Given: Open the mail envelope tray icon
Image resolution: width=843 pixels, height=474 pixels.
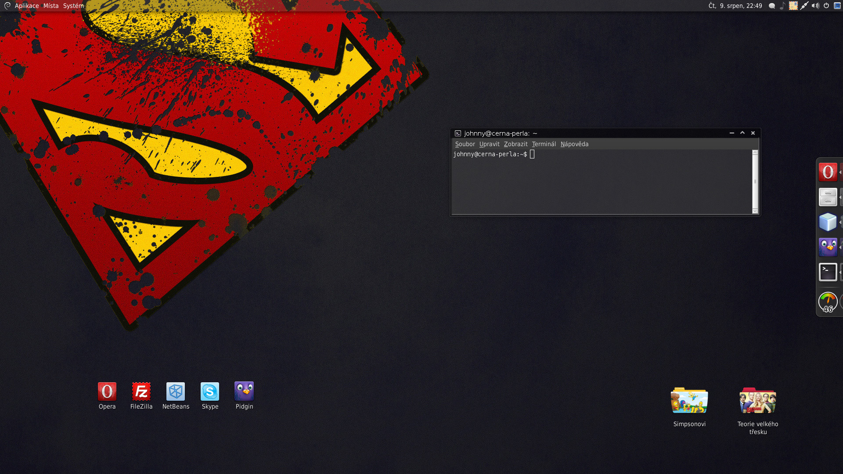Looking at the screenshot, I should point(793,6).
